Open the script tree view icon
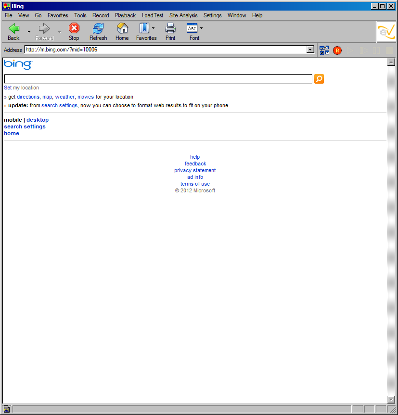The image size is (398, 415). [324, 50]
